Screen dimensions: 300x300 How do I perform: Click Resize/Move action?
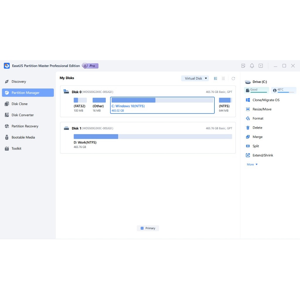coord(258,109)
